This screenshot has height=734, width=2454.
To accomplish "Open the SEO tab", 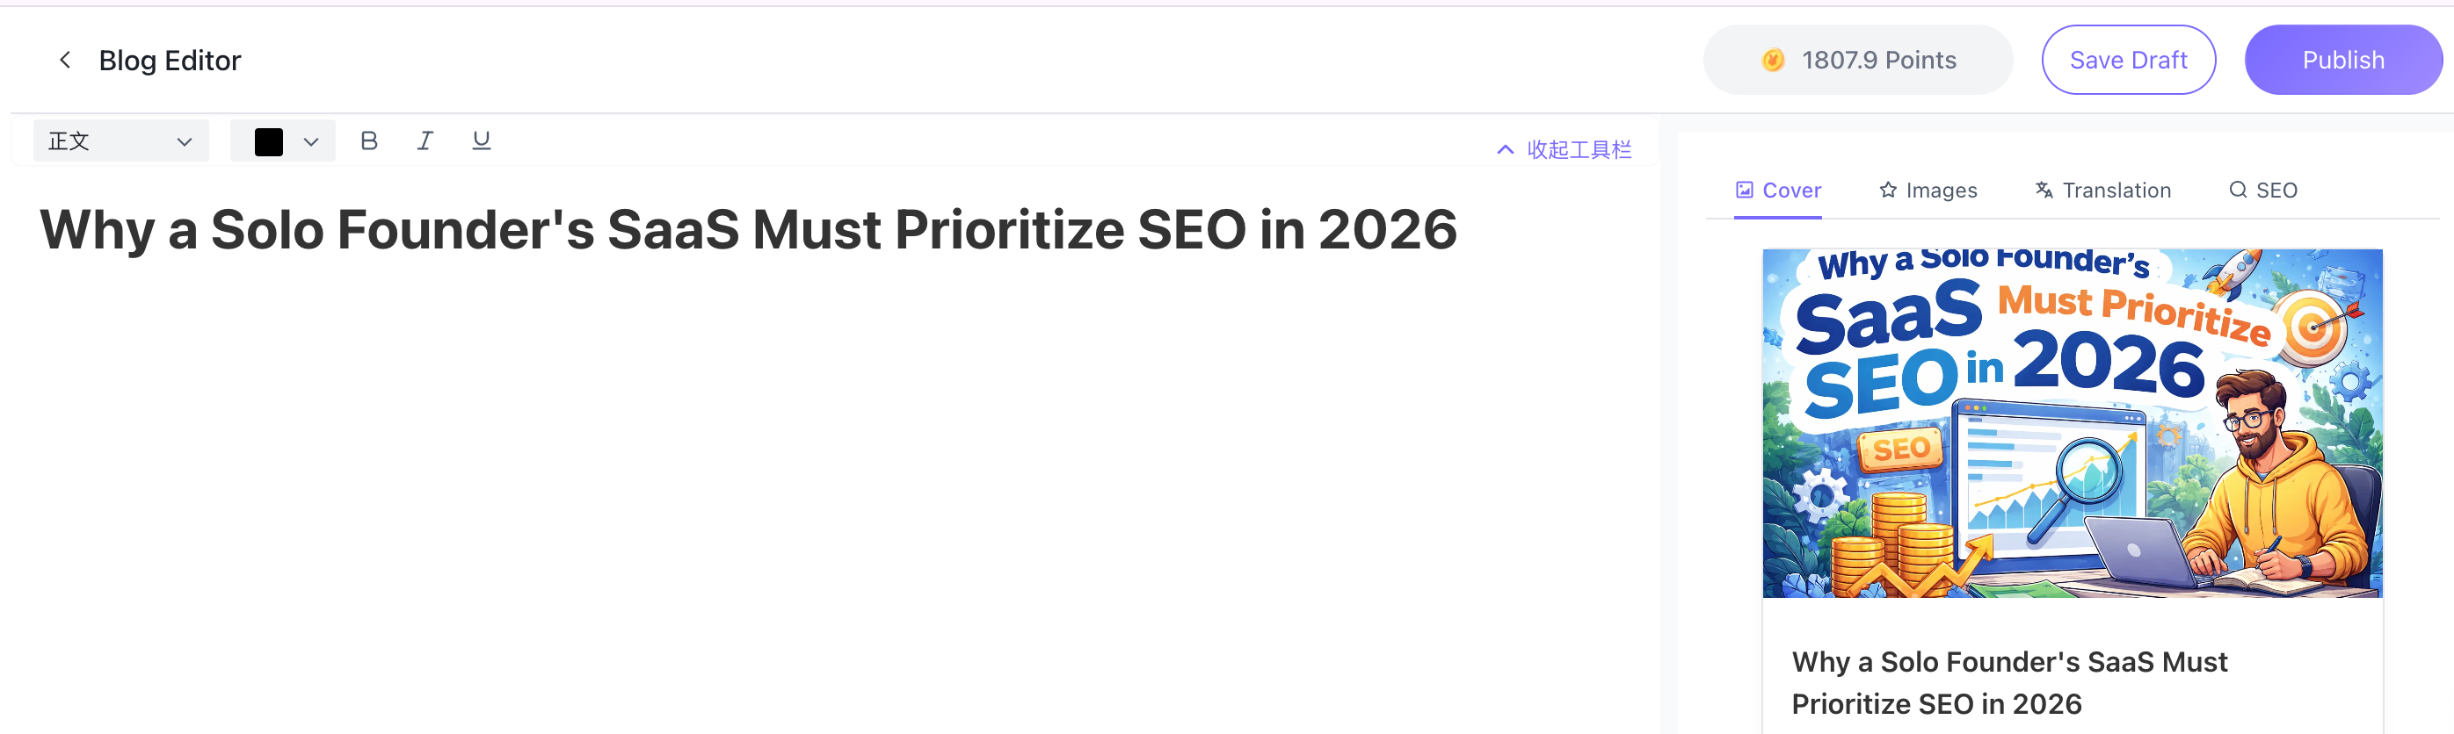I will [x=2263, y=191].
